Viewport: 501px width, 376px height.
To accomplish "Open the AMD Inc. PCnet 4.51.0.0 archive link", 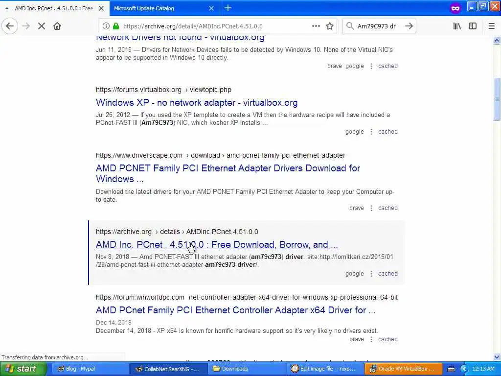I will pyautogui.click(x=217, y=245).
